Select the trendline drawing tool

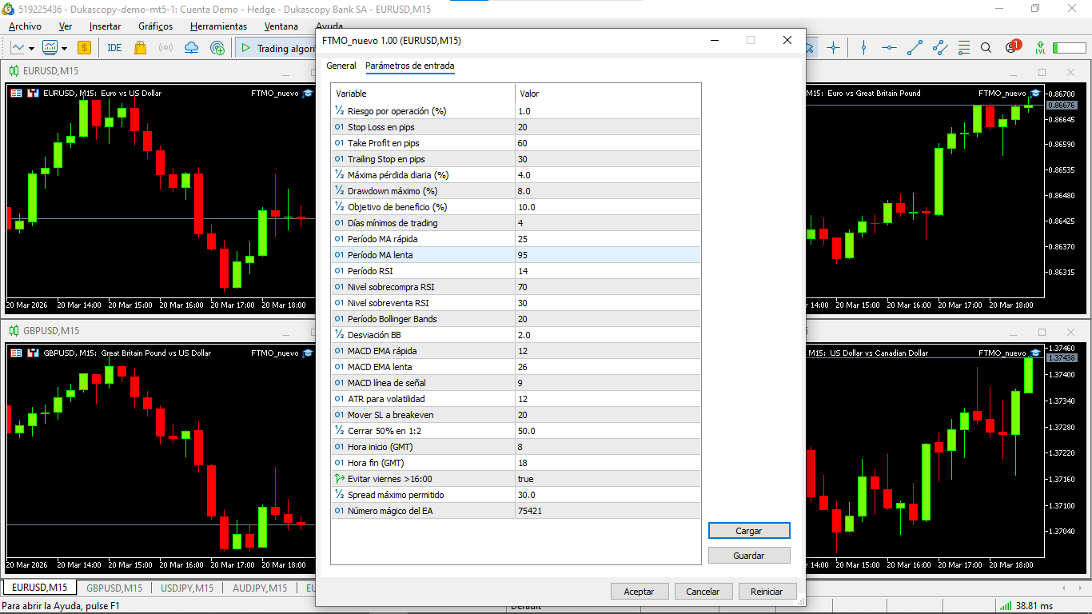[915, 48]
